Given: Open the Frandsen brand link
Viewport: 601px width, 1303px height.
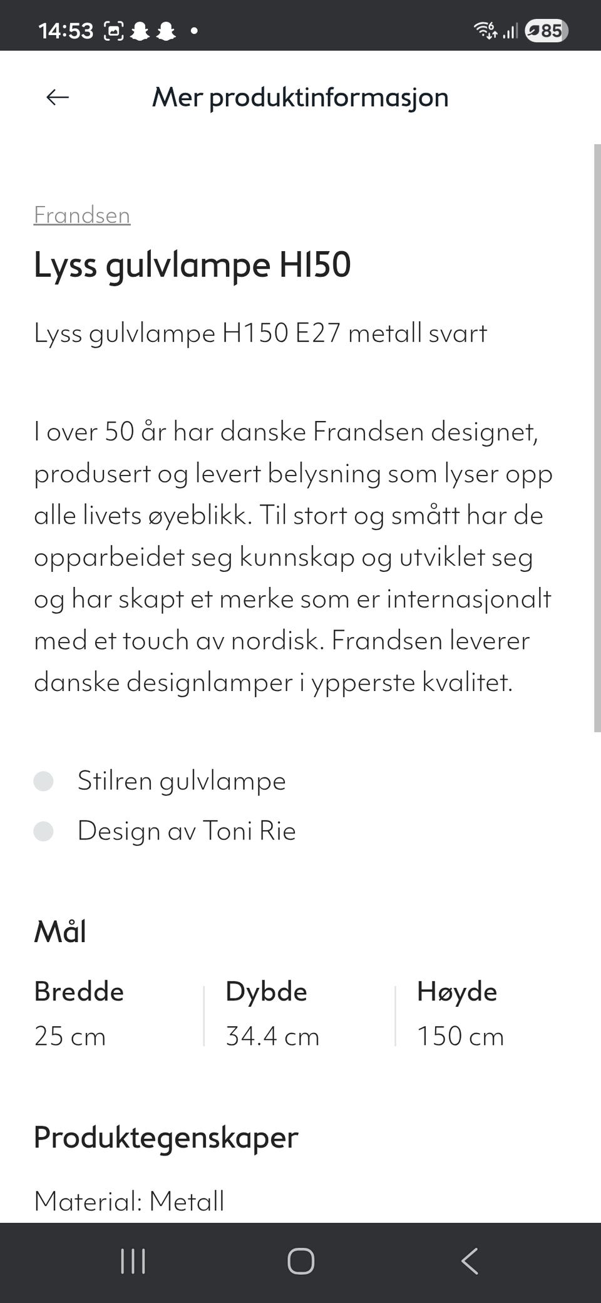Looking at the screenshot, I should [82, 215].
